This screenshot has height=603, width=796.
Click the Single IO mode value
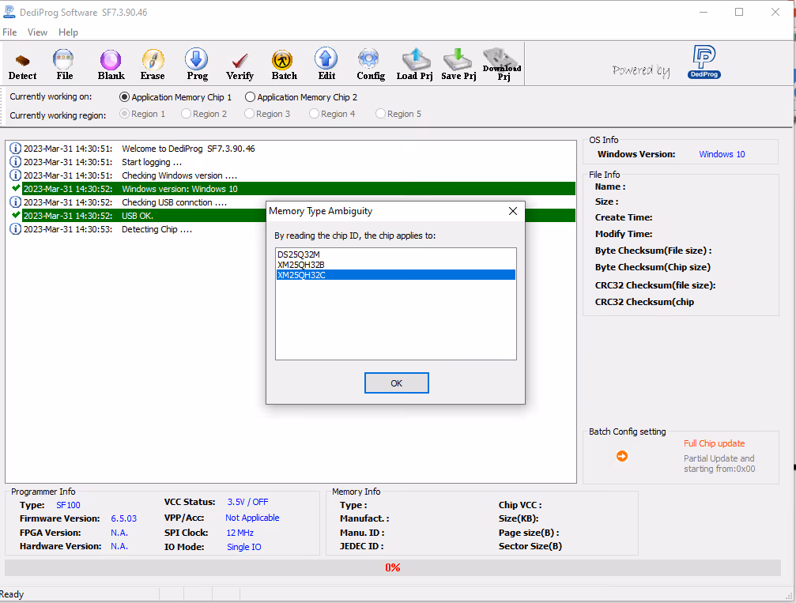(x=243, y=547)
